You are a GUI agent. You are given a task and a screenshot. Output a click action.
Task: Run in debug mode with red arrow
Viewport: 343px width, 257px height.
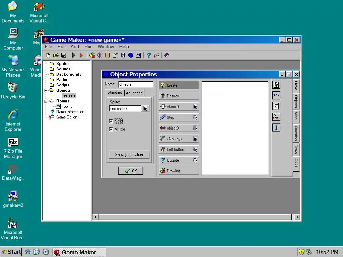[81, 55]
